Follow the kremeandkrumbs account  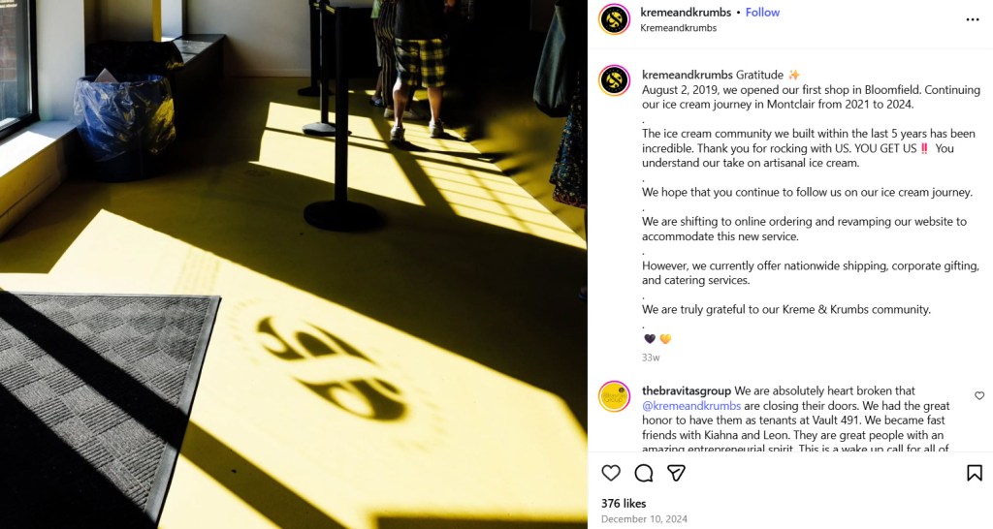click(x=762, y=12)
